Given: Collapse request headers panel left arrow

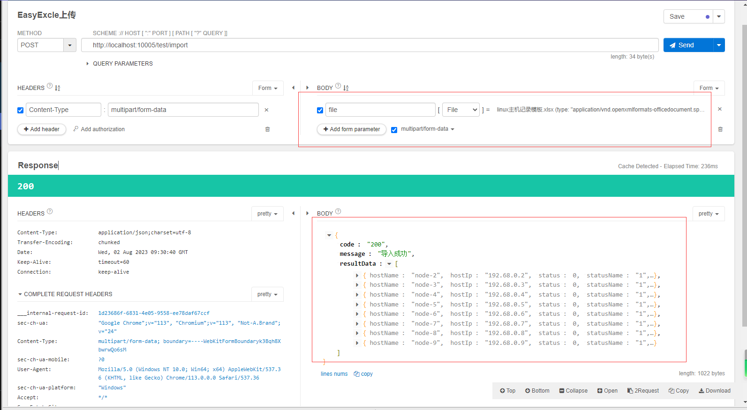Looking at the screenshot, I should pos(293,88).
